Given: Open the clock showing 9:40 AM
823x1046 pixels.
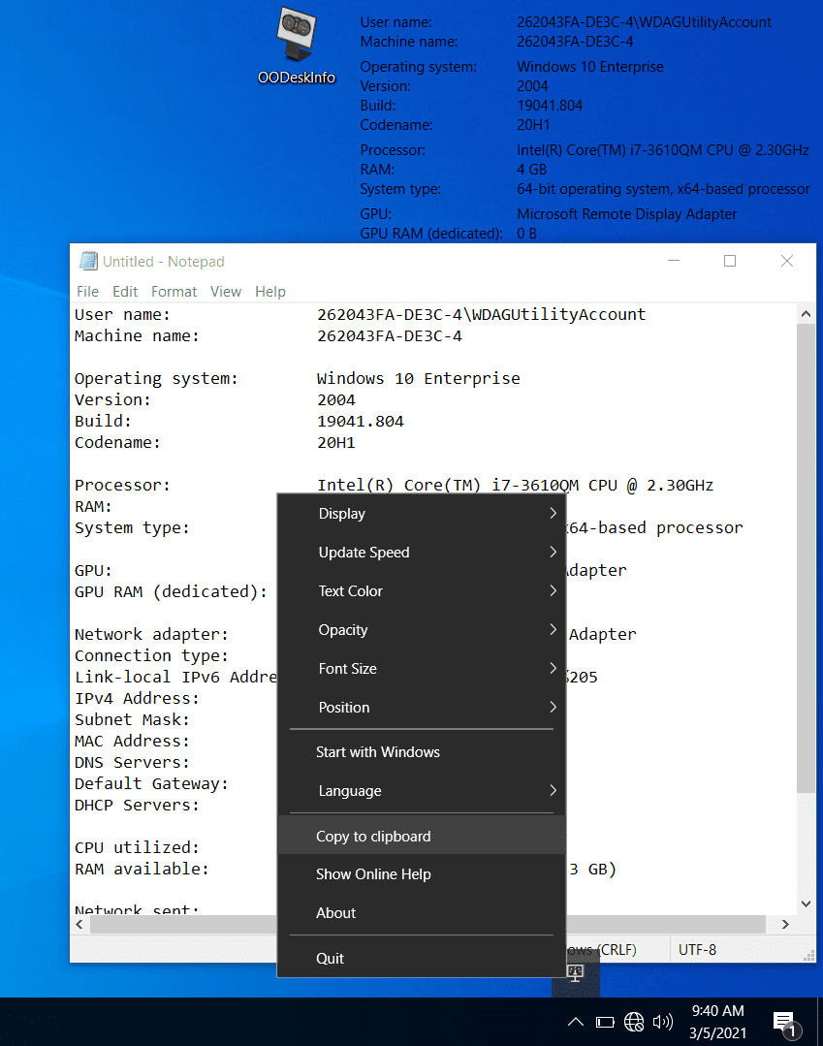Looking at the screenshot, I should point(717,1022).
